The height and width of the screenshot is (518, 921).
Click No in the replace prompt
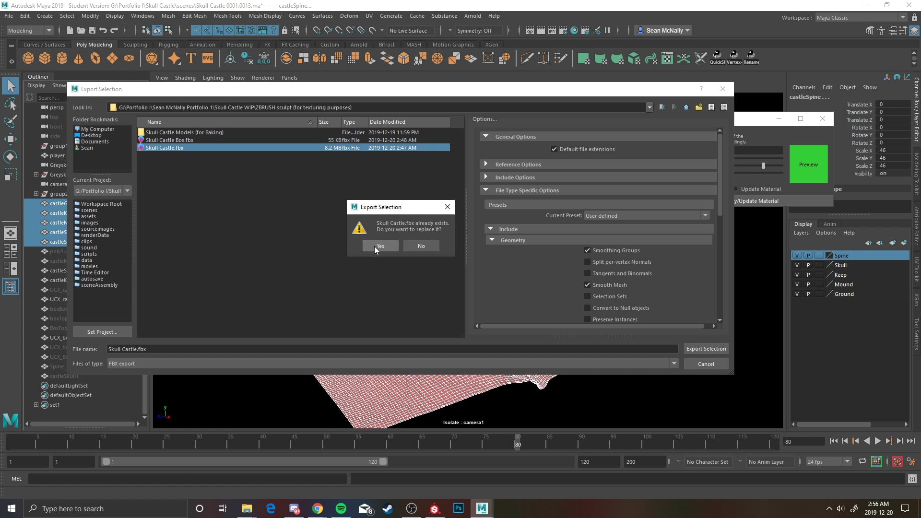click(x=421, y=246)
